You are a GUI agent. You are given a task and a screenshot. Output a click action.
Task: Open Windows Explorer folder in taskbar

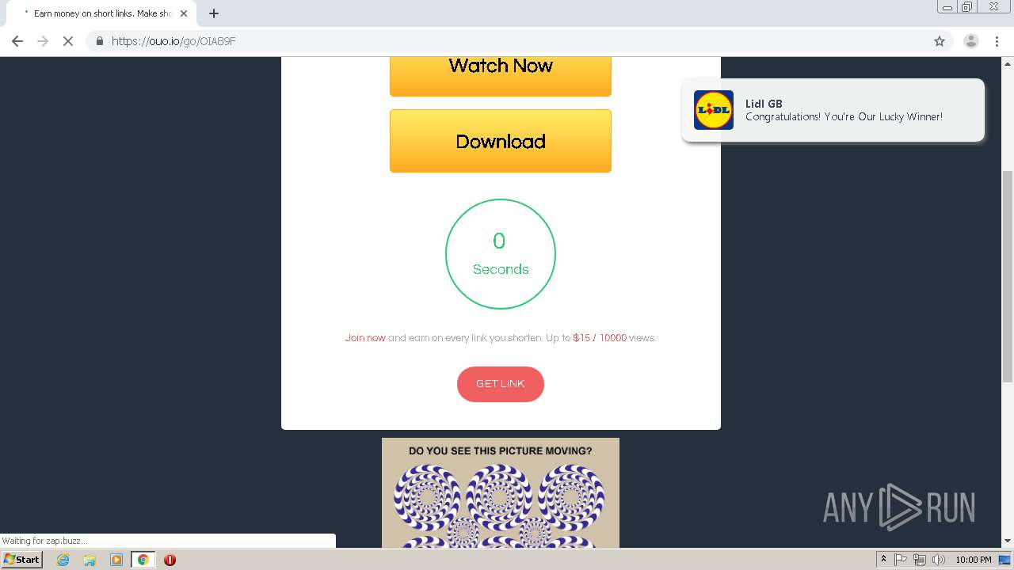tap(90, 560)
